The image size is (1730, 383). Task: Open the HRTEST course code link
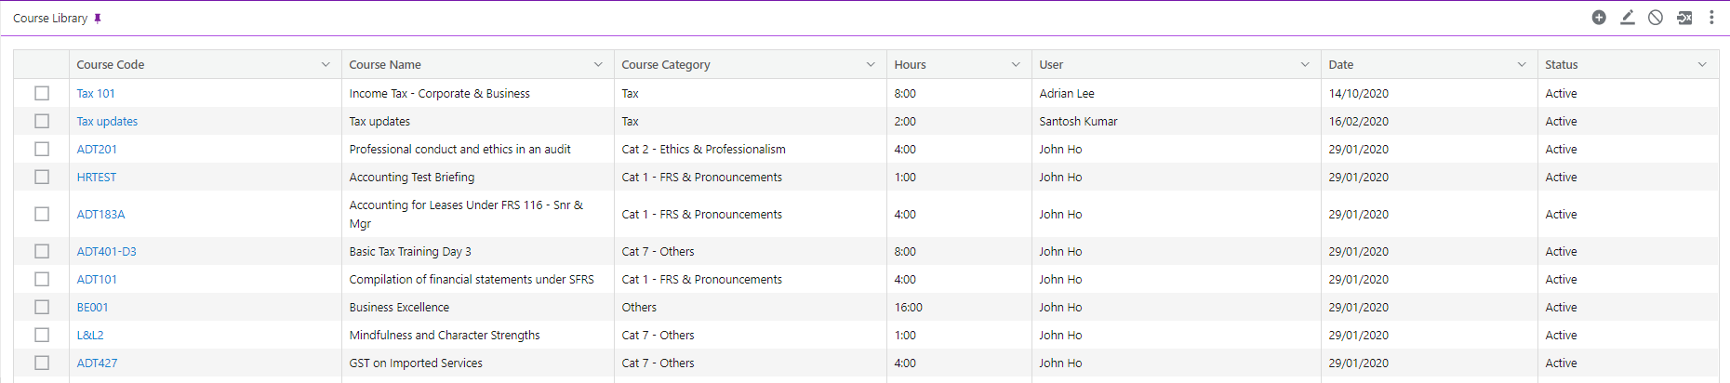pyautogui.click(x=97, y=177)
